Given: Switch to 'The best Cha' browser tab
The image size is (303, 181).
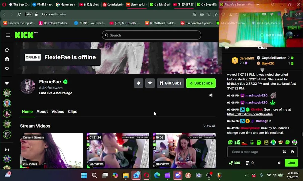Looking at the screenshot, I should point(19,5).
